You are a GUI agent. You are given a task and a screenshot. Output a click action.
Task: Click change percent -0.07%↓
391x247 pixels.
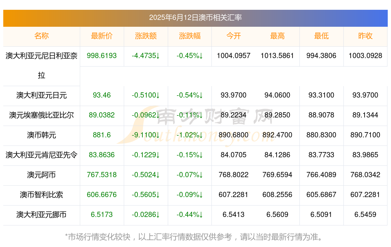[x=190, y=175]
